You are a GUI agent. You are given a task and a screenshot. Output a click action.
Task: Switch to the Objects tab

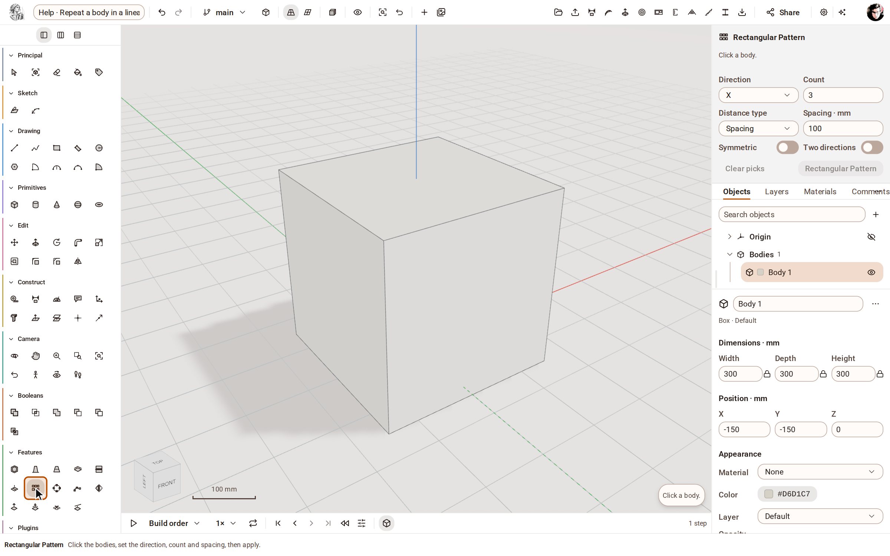(x=736, y=192)
